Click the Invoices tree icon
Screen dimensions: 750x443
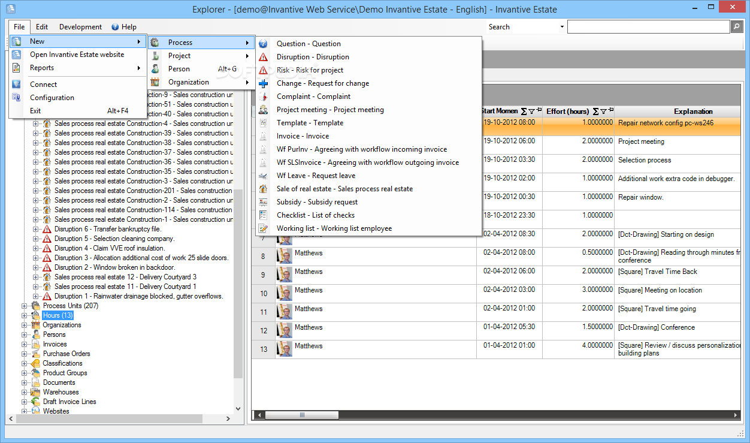36,344
